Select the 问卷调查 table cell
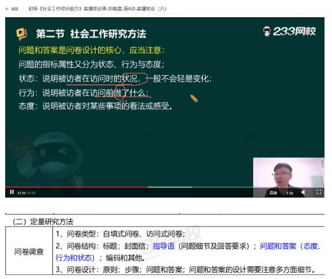The width and height of the screenshot is (332, 279). pos(29,251)
